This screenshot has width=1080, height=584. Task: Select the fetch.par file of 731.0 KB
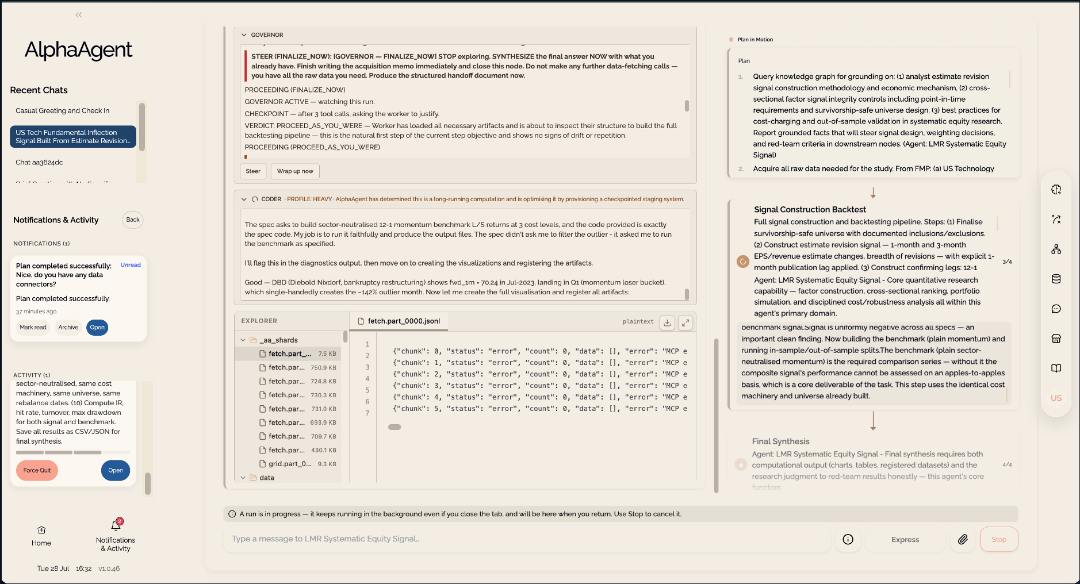(x=288, y=409)
